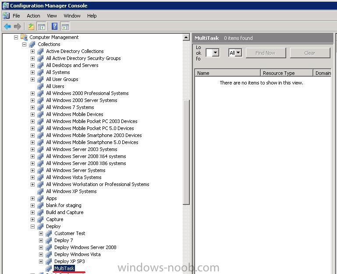Screen dimensions: 337x274
Task: Click the tree vertical scrollbar thumb
Action: point(186,152)
